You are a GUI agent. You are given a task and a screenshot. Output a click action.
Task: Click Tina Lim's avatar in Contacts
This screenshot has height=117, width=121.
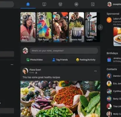[x=109, y=106]
